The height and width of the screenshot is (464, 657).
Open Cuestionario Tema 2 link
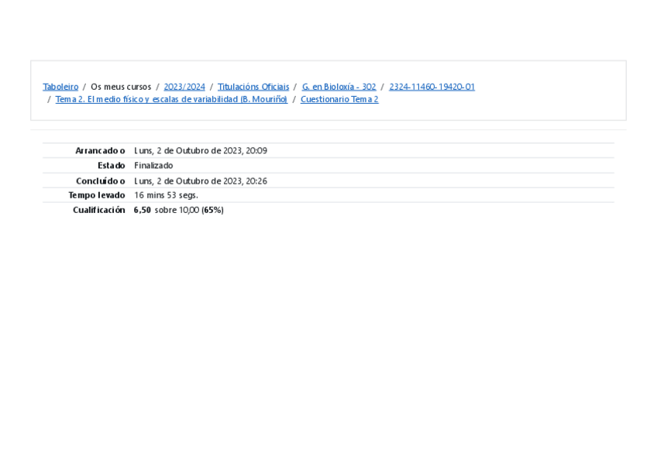coord(339,99)
